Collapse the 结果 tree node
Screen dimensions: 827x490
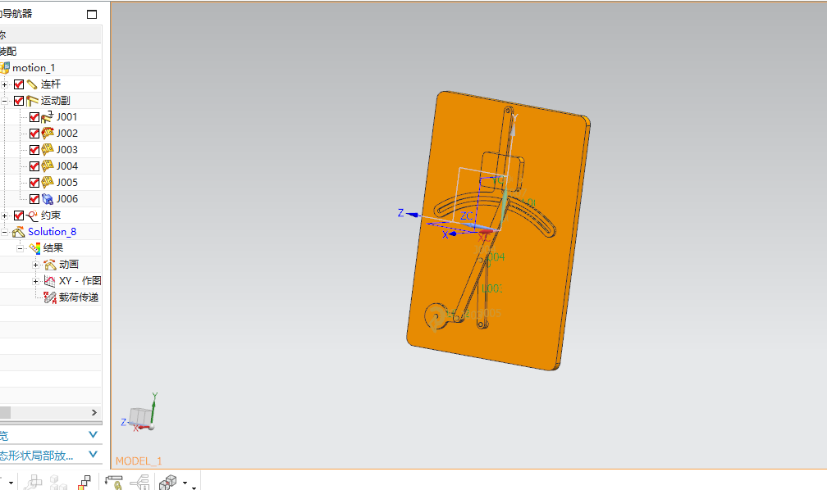(x=20, y=248)
